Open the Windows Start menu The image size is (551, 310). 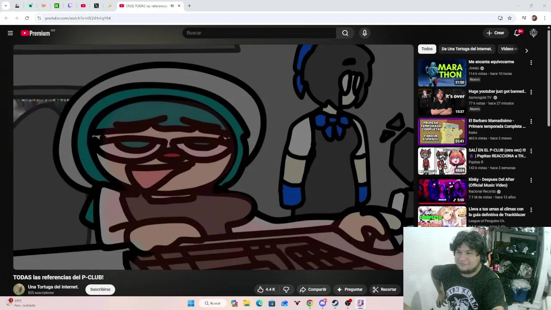(x=191, y=303)
